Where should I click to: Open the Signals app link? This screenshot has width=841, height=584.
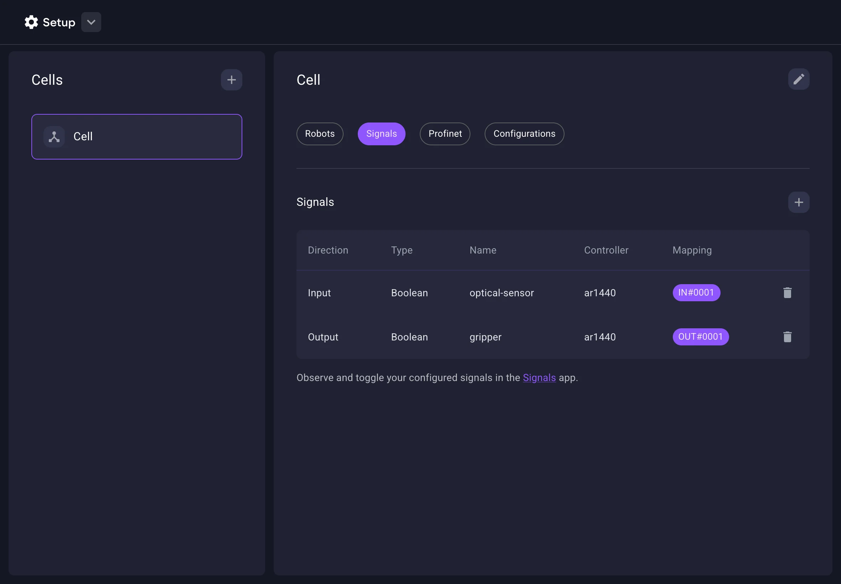539,378
